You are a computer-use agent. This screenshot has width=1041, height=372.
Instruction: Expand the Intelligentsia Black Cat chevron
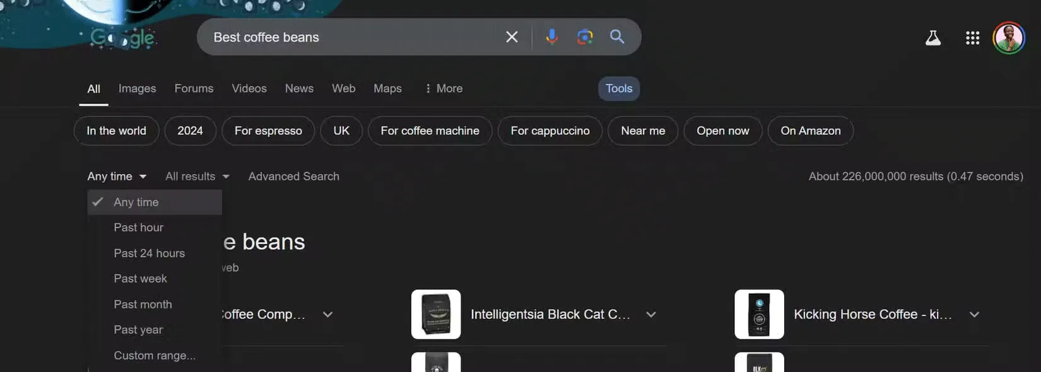tap(651, 315)
